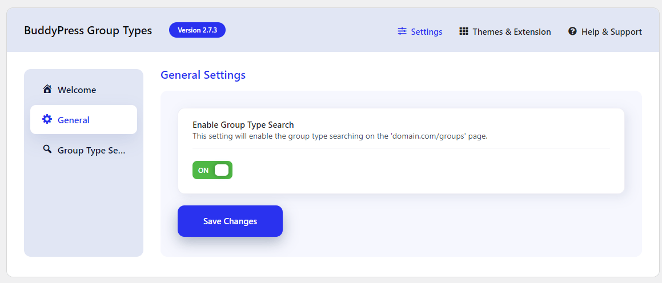Open the Settings tab text in header
The width and height of the screenshot is (662, 283).
[x=427, y=32]
